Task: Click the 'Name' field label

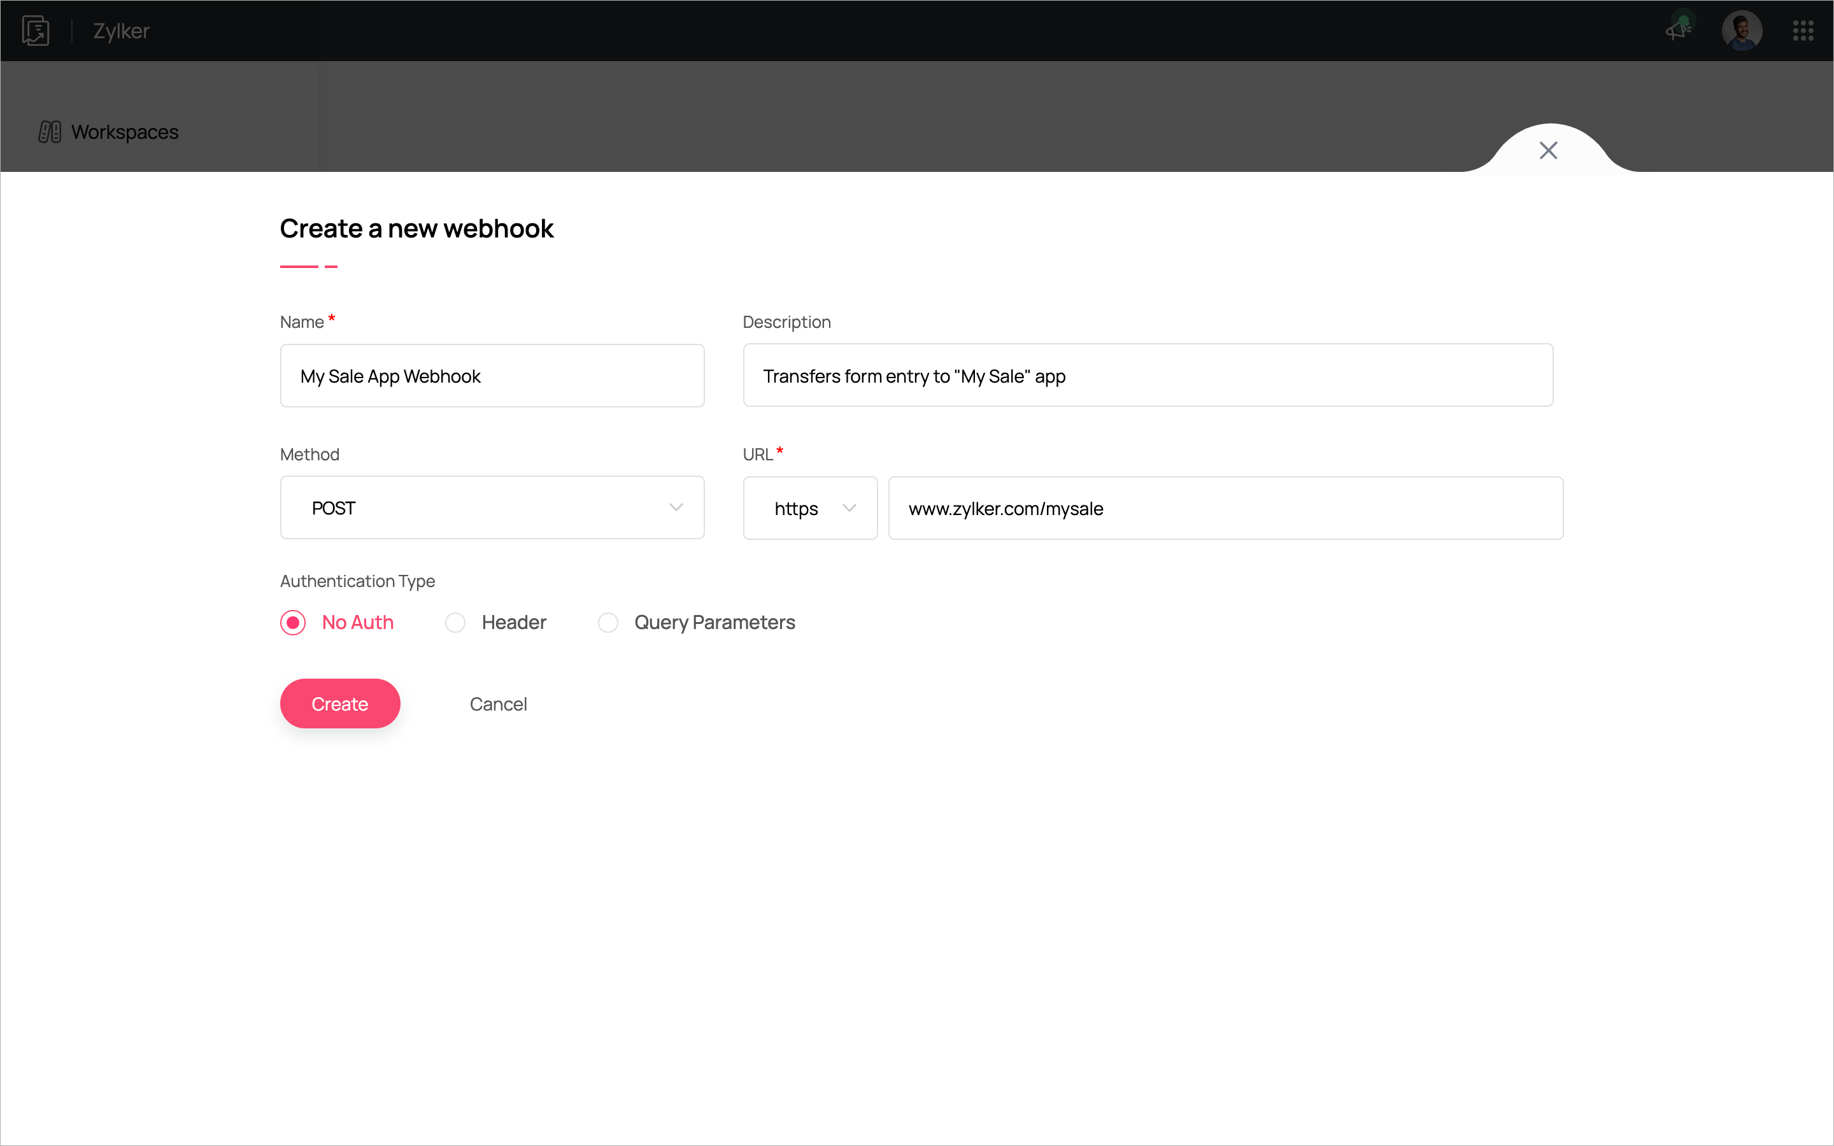Action: [x=302, y=322]
